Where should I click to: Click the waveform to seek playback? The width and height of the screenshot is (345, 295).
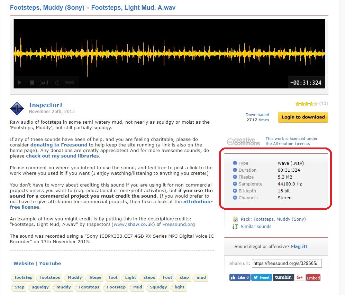[169, 54]
